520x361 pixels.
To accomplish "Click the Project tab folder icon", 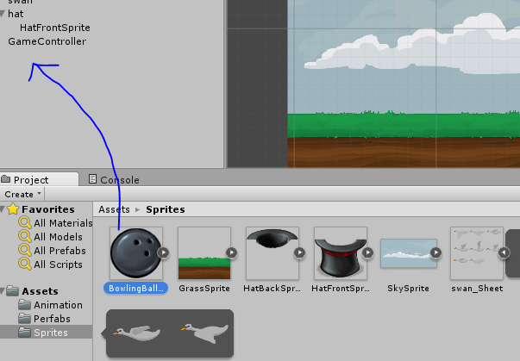I will tap(6, 179).
